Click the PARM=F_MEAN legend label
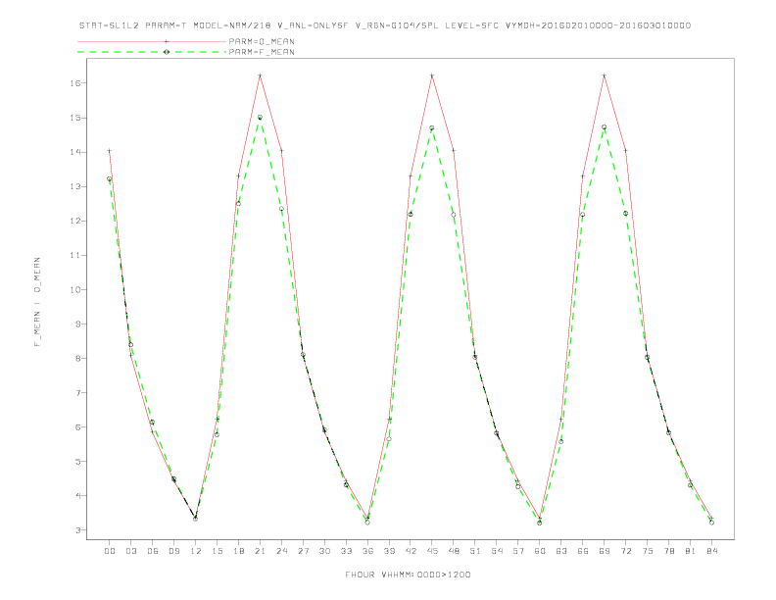Image resolution: width=776 pixels, height=600 pixels. pyautogui.click(x=262, y=52)
